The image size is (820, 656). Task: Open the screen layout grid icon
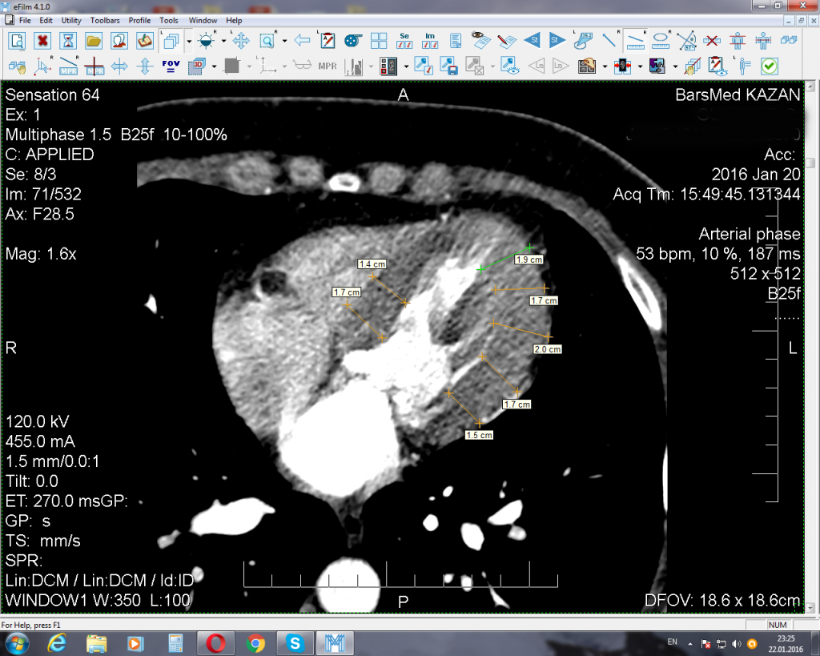pos(379,41)
